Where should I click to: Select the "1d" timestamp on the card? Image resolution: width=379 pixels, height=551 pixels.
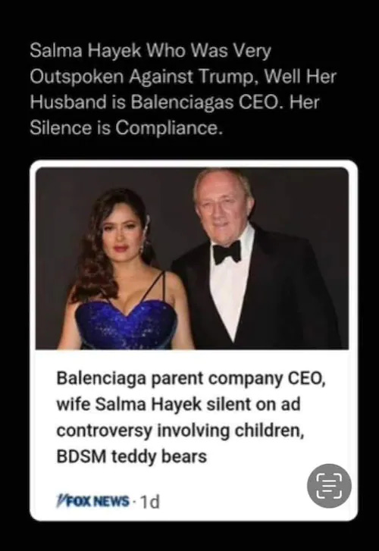tap(149, 502)
